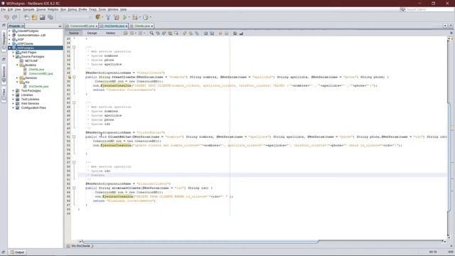Click the Last Edit editor icon
The height and width of the screenshot is (256, 455).
[x=125, y=33]
